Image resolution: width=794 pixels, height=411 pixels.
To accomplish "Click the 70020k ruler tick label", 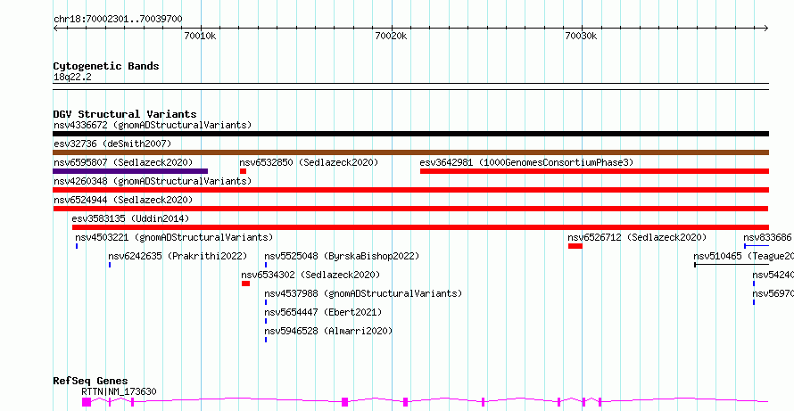I will [391, 36].
